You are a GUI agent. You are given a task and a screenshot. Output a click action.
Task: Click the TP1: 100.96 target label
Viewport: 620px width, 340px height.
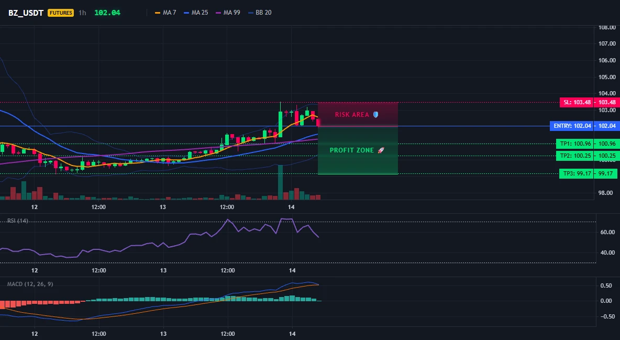[575, 144]
